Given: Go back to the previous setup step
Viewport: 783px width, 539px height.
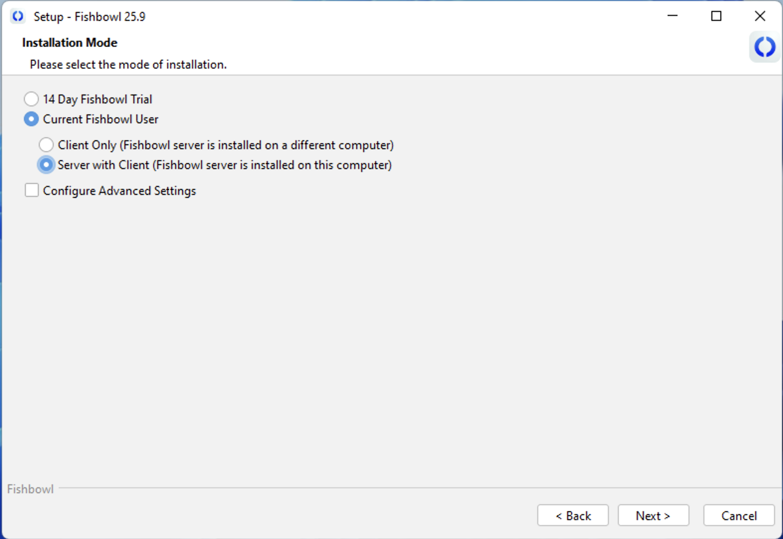Looking at the screenshot, I should coord(573,516).
